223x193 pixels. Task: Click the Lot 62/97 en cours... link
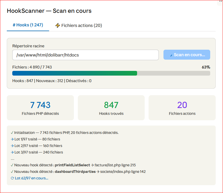[32, 178]
